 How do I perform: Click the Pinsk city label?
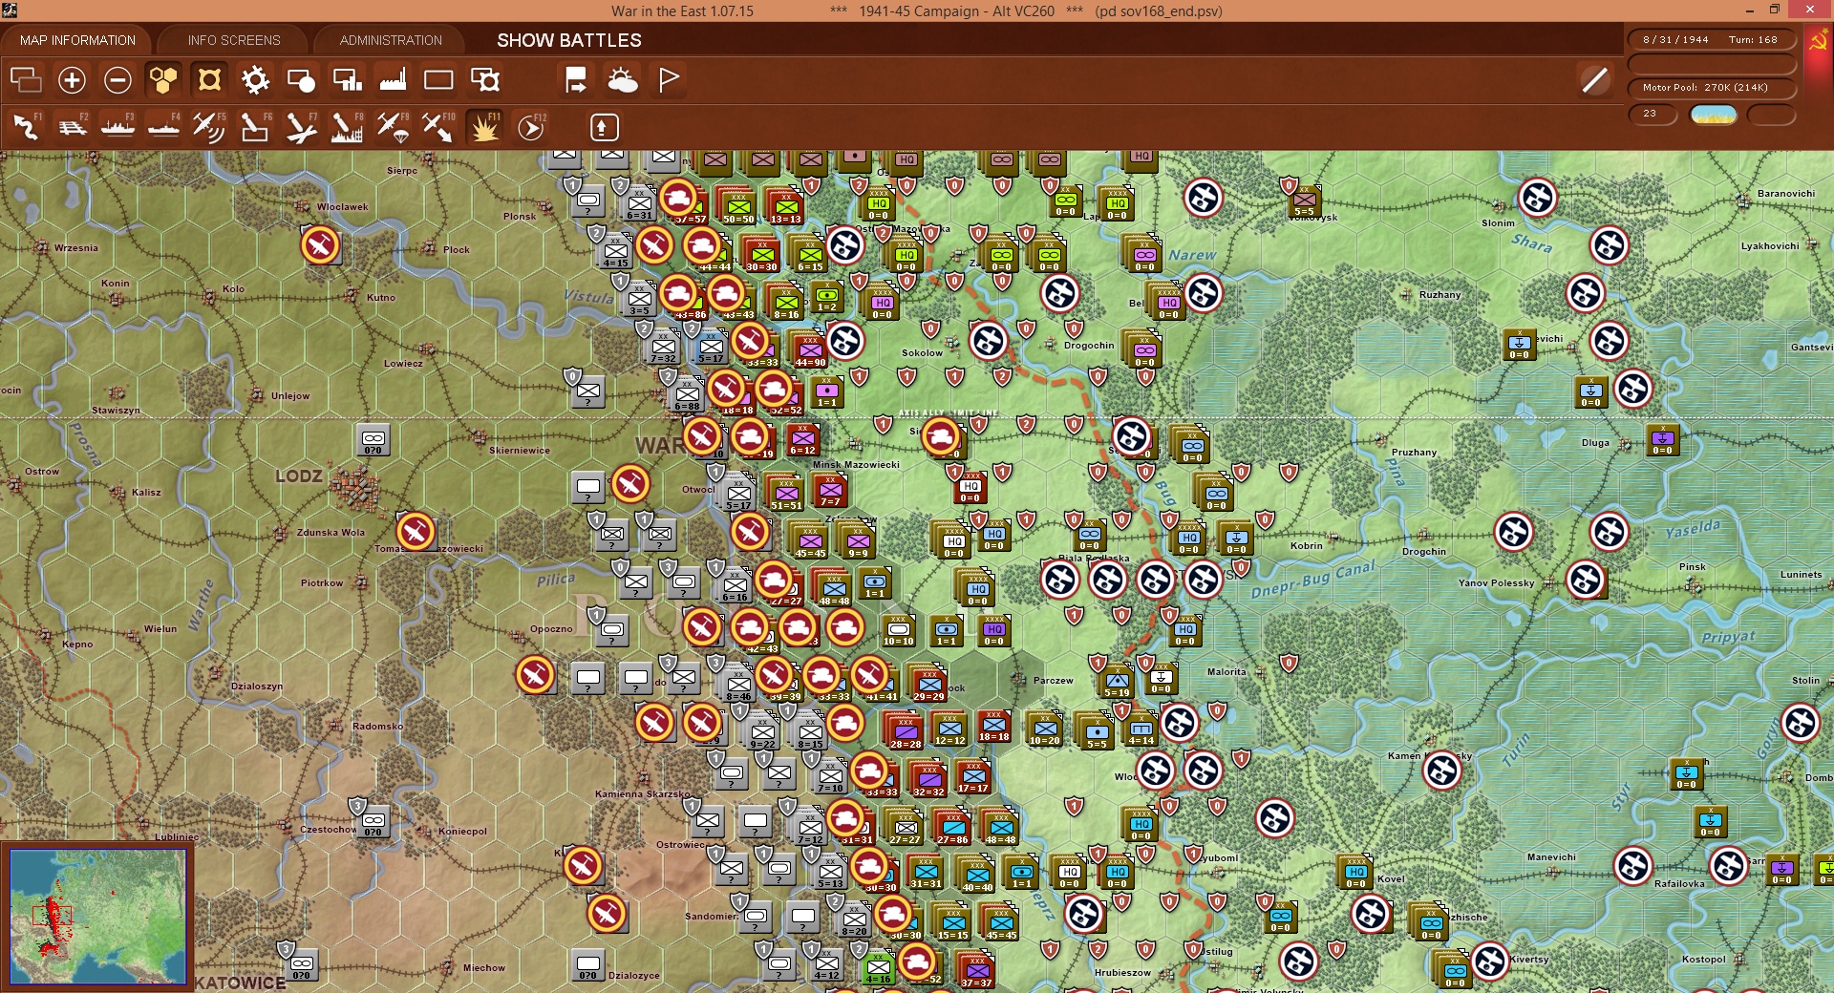(1693, 566)
